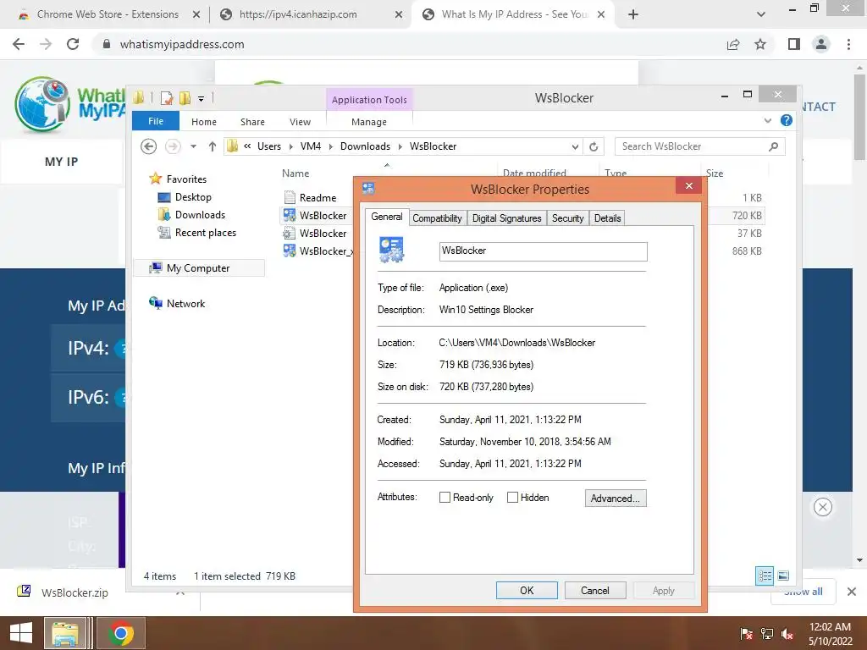Open the Manage ribbon tab
867x650 pixels.
click(x=369, y=122)
